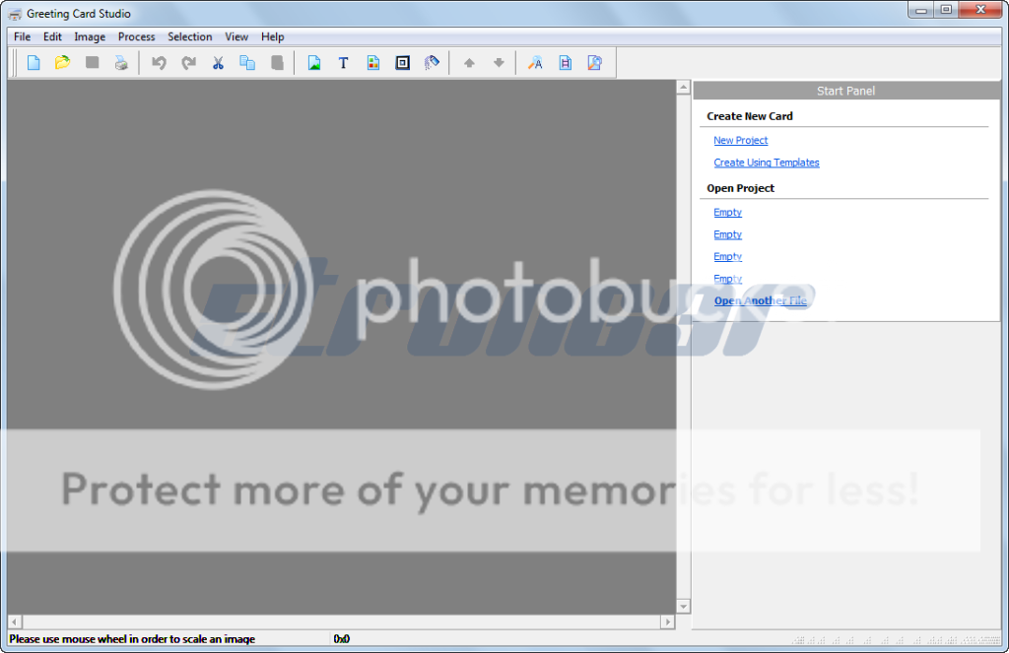
Task: Click the vertical scrollbar up arrow
Action: (684, 87)
